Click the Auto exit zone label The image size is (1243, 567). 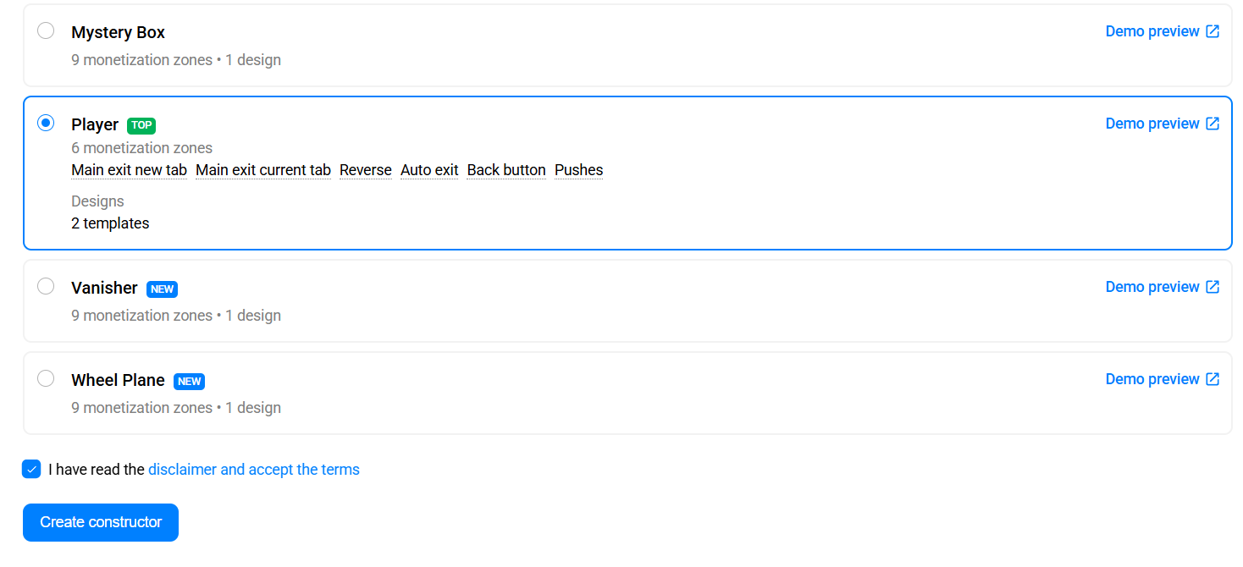pyautogui.click(x=429, y=170)
